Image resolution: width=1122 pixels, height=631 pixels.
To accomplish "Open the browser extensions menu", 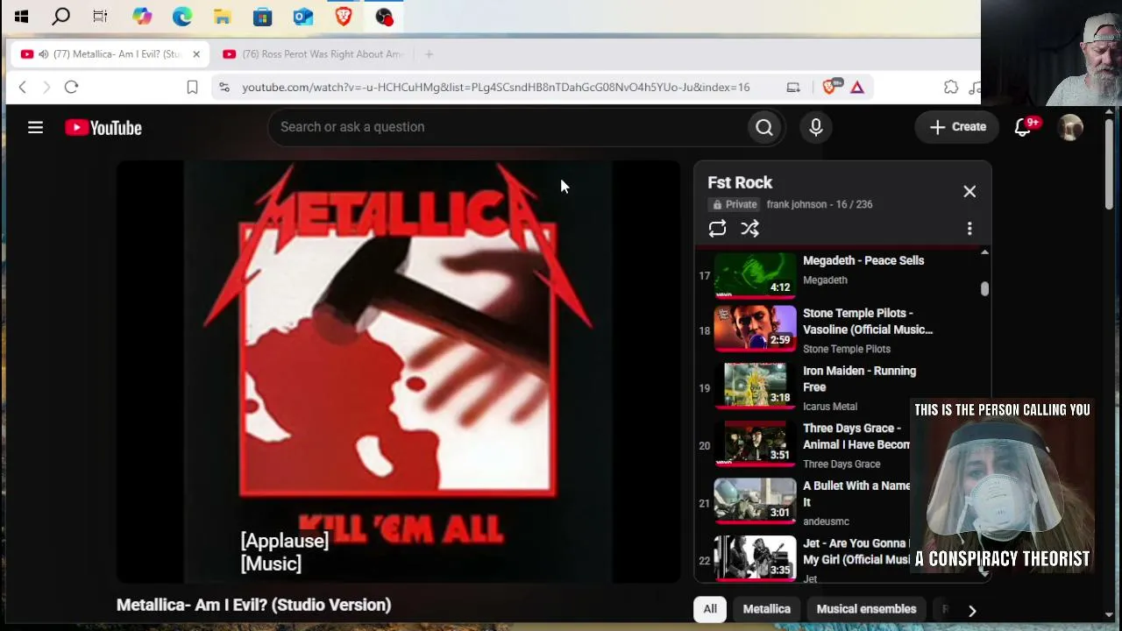I will point(951,87).
